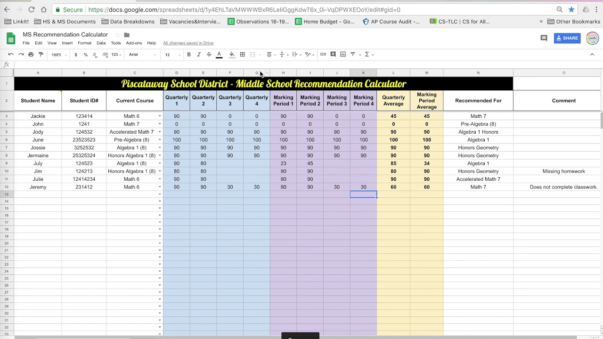Reload the browser page
Screen dimensions: 603x339
(x=31, y=9)
